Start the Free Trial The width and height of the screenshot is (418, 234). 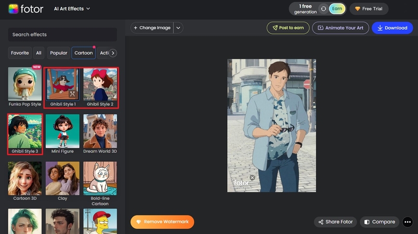point(369,9)
